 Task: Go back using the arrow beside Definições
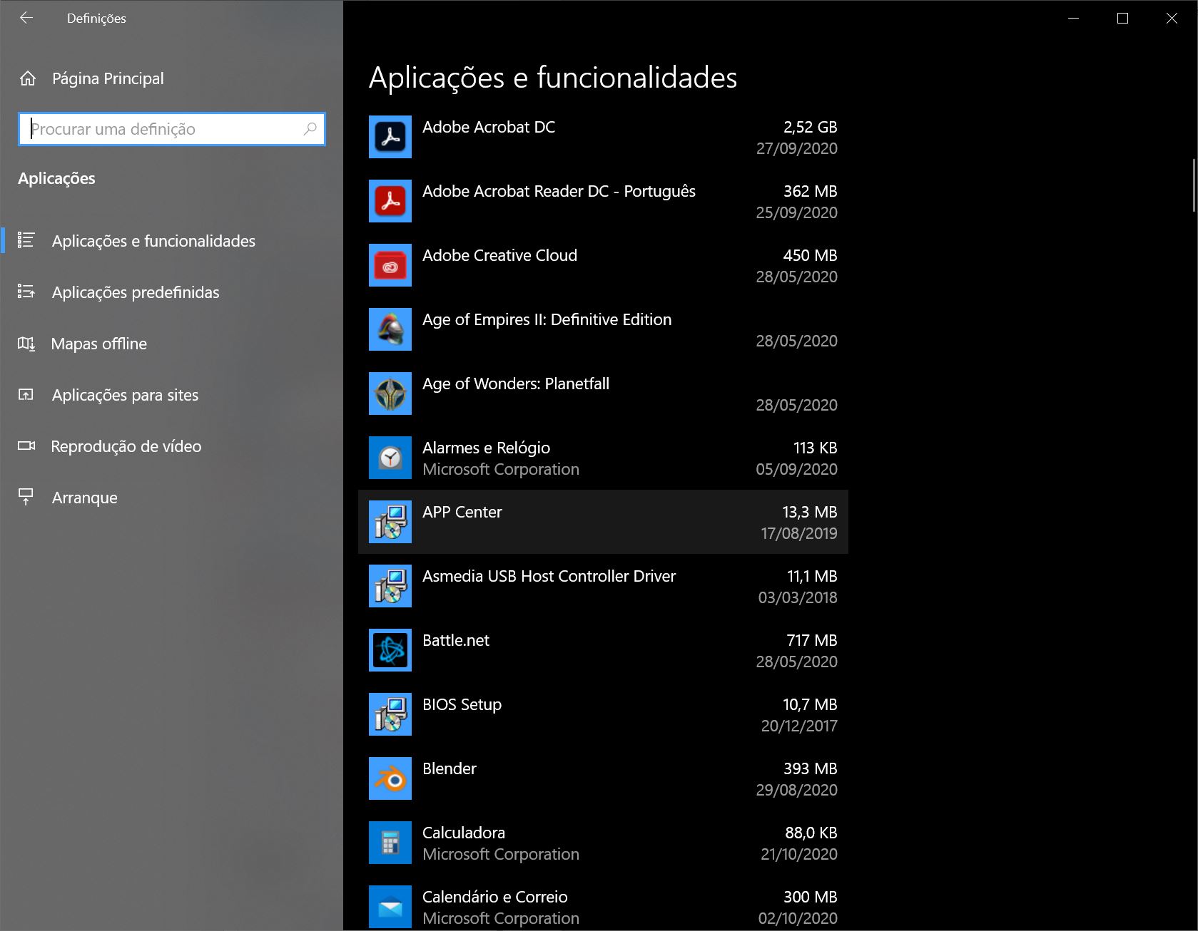[26, 18]
